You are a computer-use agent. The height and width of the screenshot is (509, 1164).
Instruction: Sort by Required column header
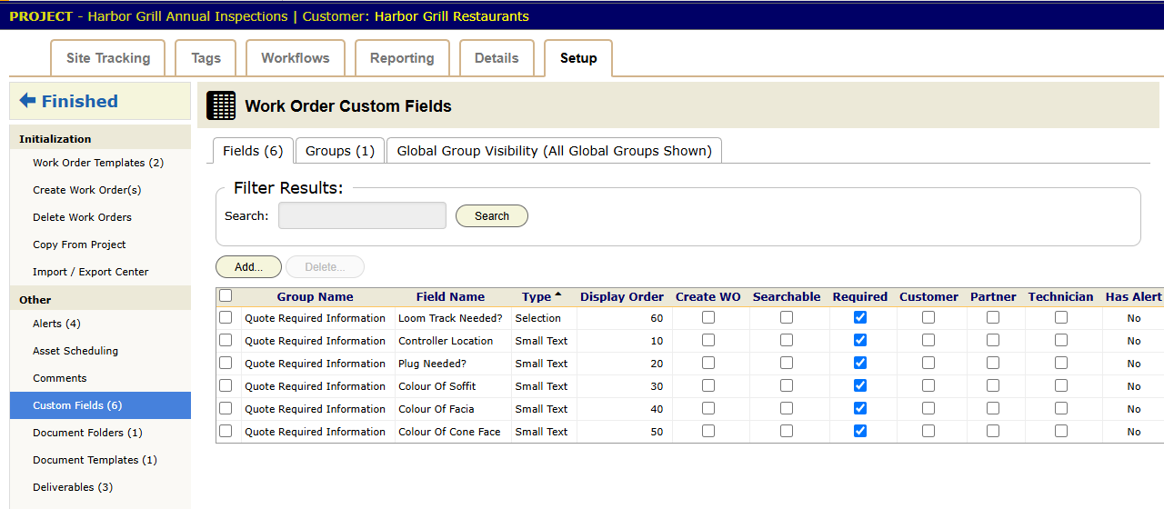point(860,296)
